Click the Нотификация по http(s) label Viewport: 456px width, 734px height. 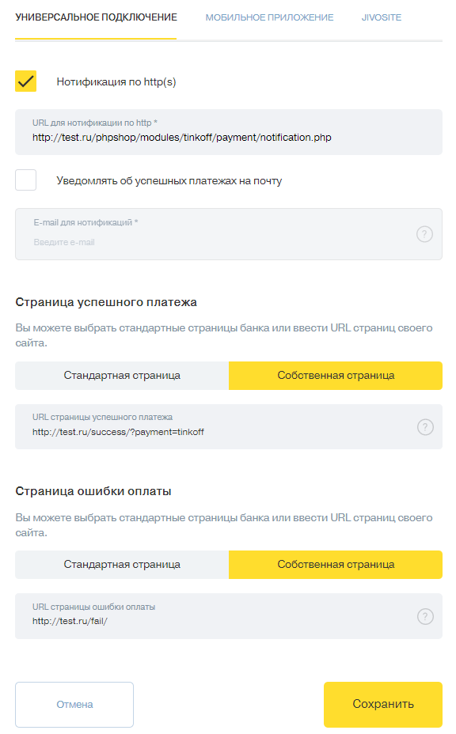(116, 82)
